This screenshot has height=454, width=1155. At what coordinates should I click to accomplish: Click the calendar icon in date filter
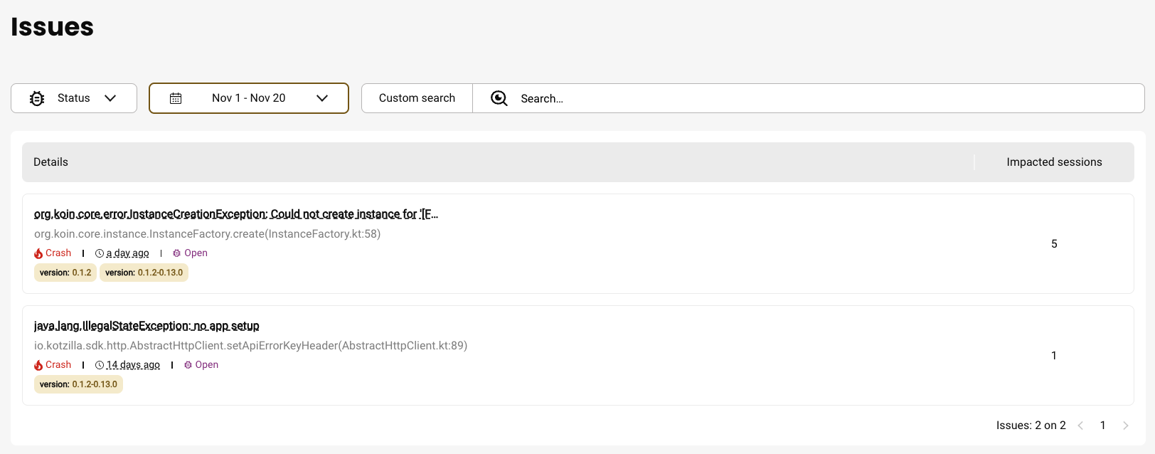pyautogui.click(x=176, y=98)
